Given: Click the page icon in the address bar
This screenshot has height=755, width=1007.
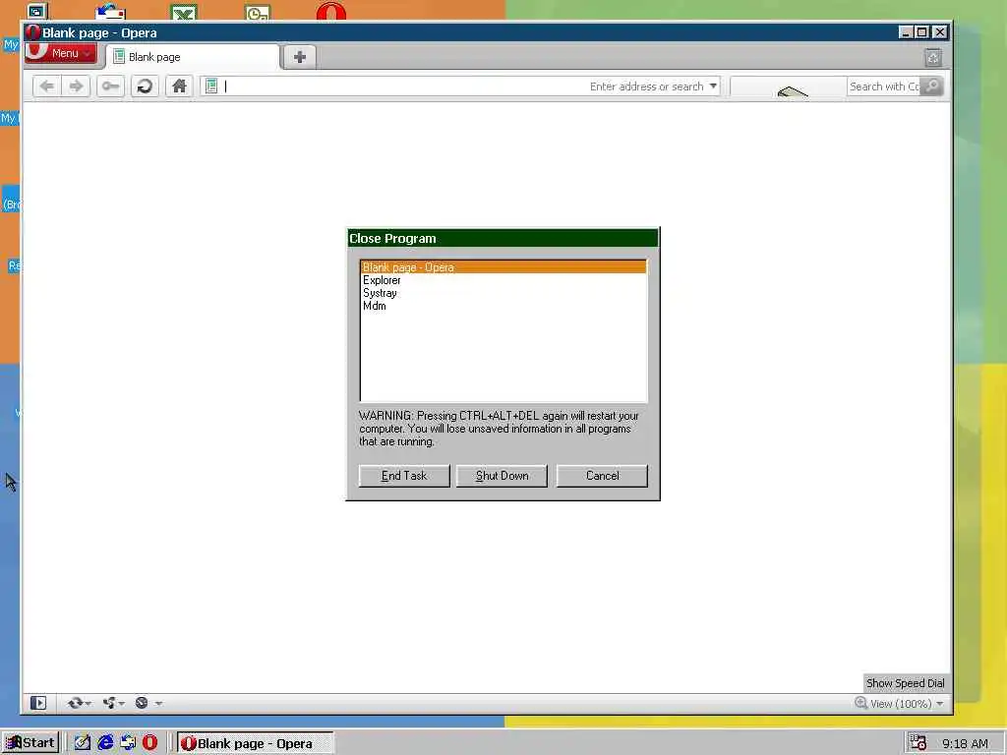Looking at the screenshot, I should 211,86.
